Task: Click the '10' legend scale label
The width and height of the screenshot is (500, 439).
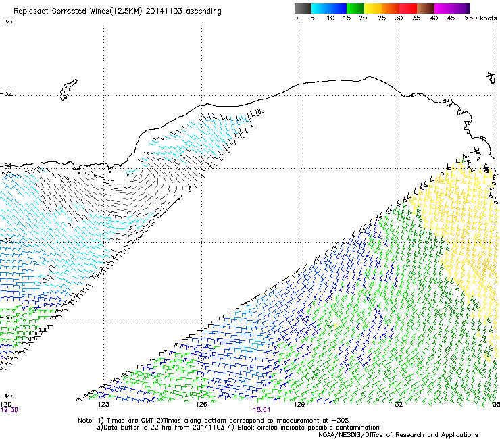Action: click(330, 18)
